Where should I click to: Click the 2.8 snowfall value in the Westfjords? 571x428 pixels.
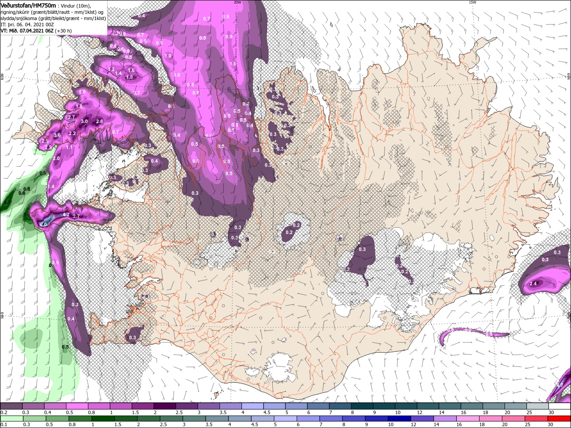pos(99,121)
